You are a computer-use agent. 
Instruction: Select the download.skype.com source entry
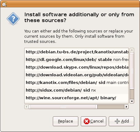(76, 67)
